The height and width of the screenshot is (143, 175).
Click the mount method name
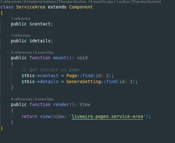coord(60,58)
